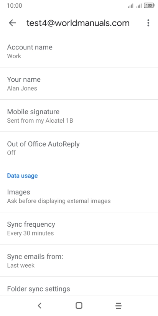Edit Your name Alan Jones

pos(79,84)
